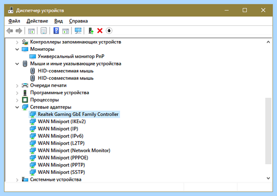
Task: Click the Сетевые адаптеры category icon
Action: (x=25, y=107)
